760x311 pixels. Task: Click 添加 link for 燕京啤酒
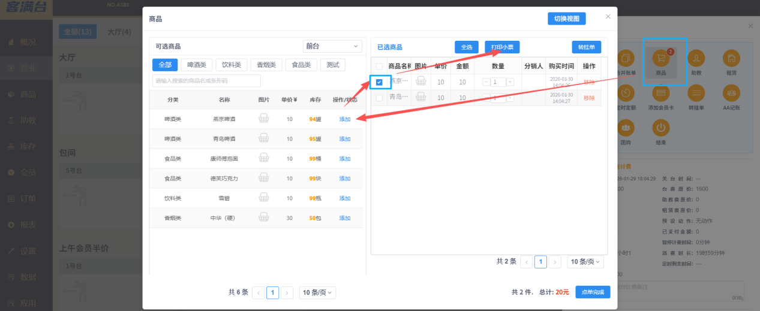point(345,119)
